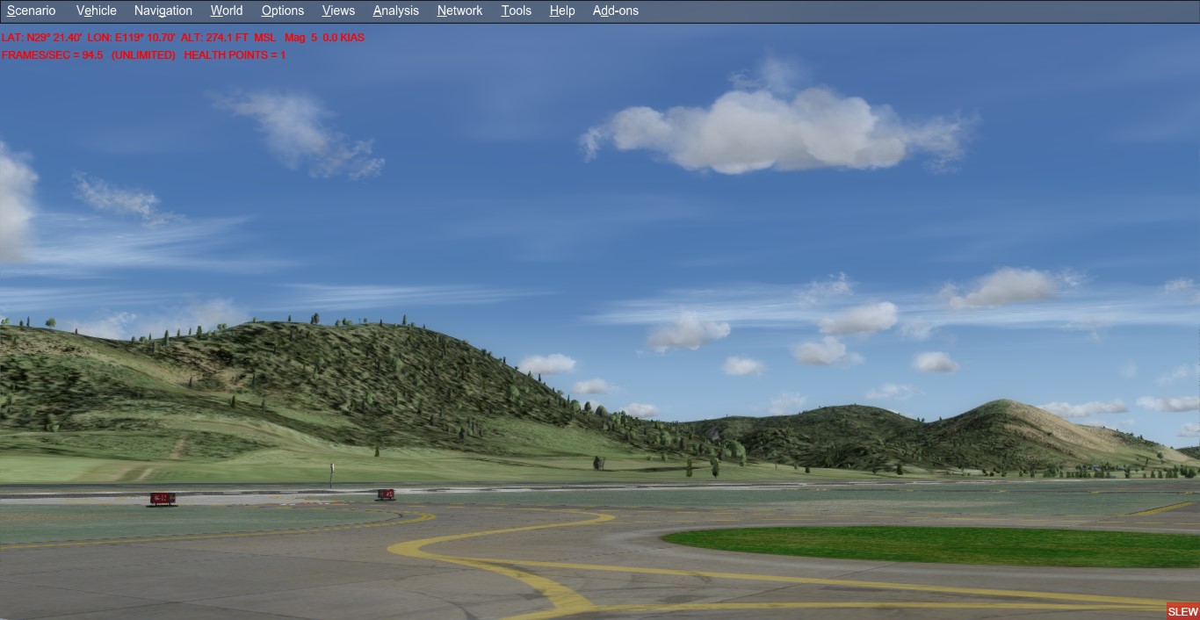Click the World menu item
The image size is (1200, 620).
pyautogui.click(x=226, y=11)
